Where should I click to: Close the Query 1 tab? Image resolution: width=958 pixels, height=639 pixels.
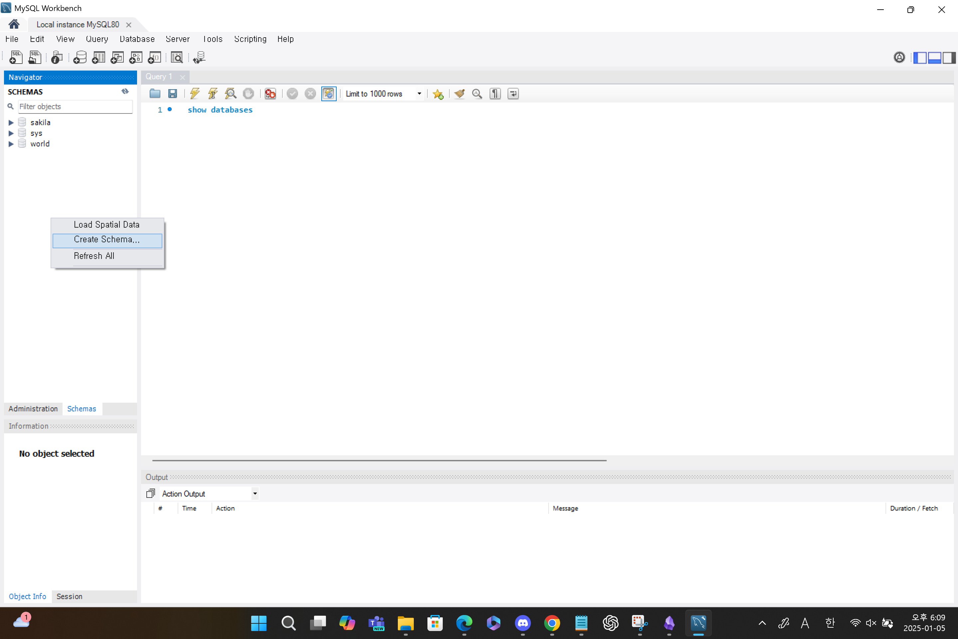pyautogui.click(x=183, y=78)
